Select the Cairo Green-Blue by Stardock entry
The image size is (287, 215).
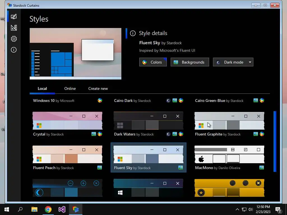tap(219, 101)
